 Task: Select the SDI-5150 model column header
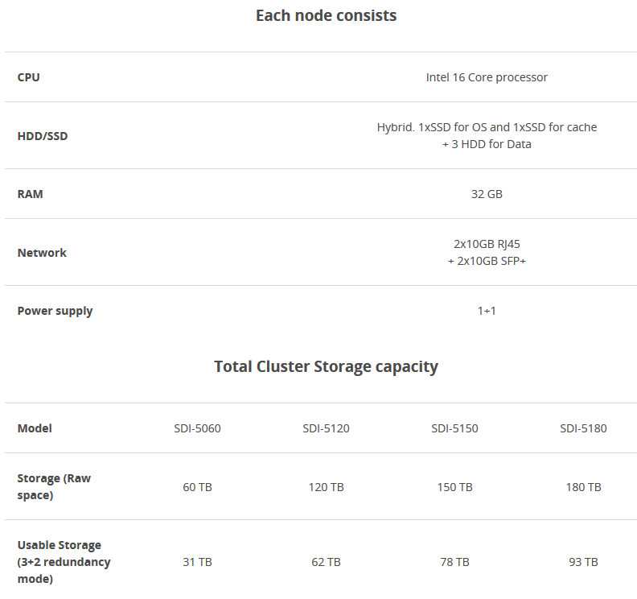454,428
